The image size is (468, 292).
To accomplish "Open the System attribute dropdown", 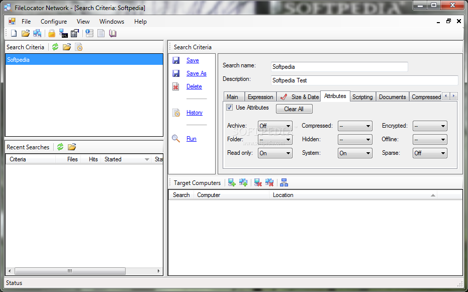I will point(355,153).
